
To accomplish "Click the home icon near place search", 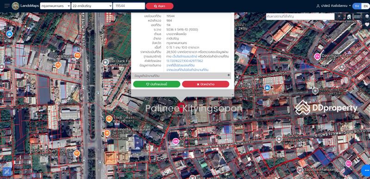I will click(x=349, y=17).
